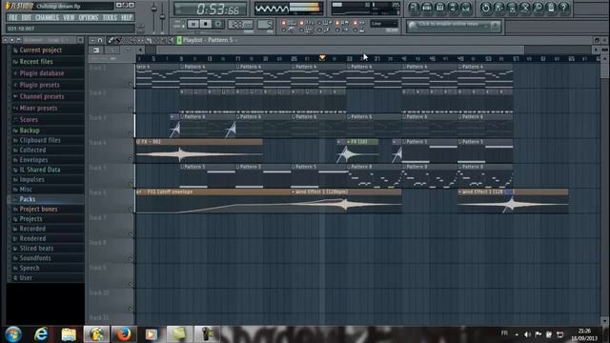This screenshot has height=343, width=610.
Task: Click the system tray volume speaker icon
Action: tap(527, 334)
